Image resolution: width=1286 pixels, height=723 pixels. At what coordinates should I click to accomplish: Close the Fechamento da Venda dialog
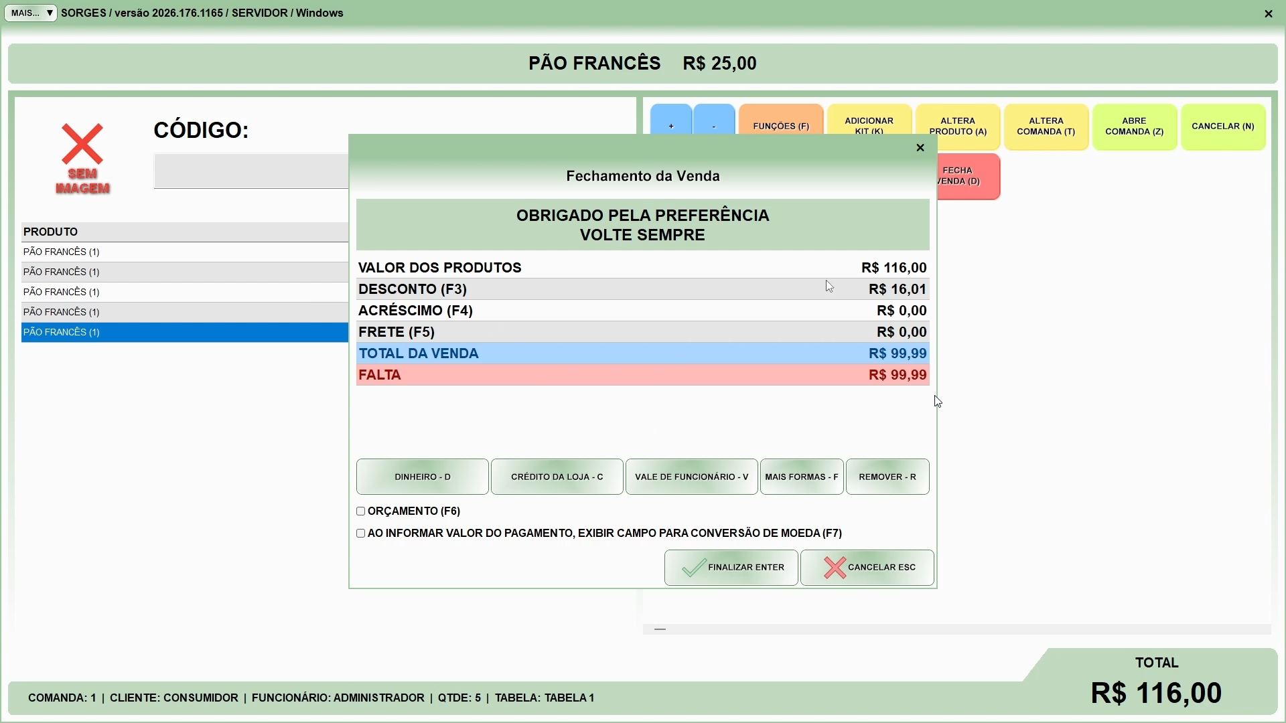pyautogui.click(x=920, y=148)
